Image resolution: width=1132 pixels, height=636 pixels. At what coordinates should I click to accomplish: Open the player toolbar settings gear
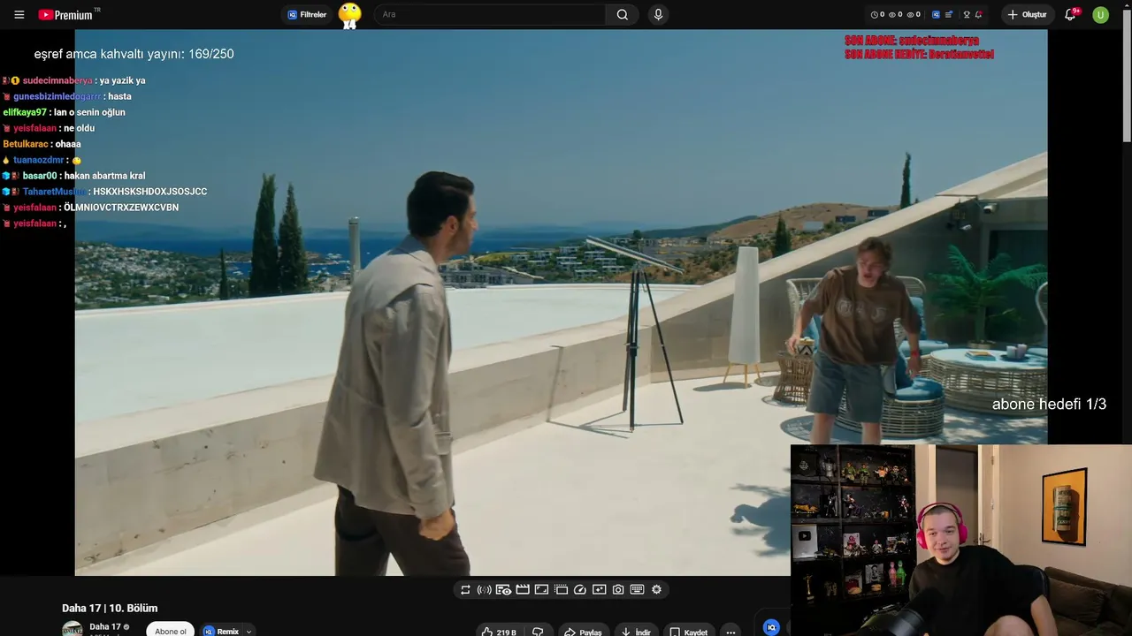point(656,590)
